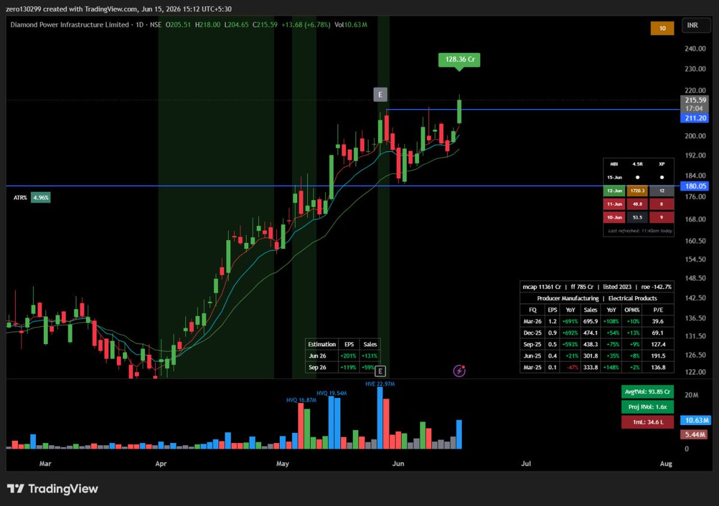Click the HVE 22.97M volume label
The width and height of the screenshot is (719, 506).
point(380,384)
